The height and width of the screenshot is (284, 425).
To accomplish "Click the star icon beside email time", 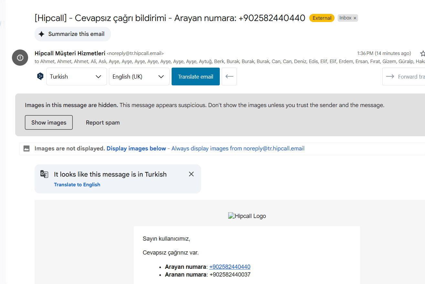I will pos(422,53).
